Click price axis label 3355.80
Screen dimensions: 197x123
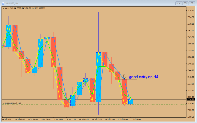pos(191,50)
